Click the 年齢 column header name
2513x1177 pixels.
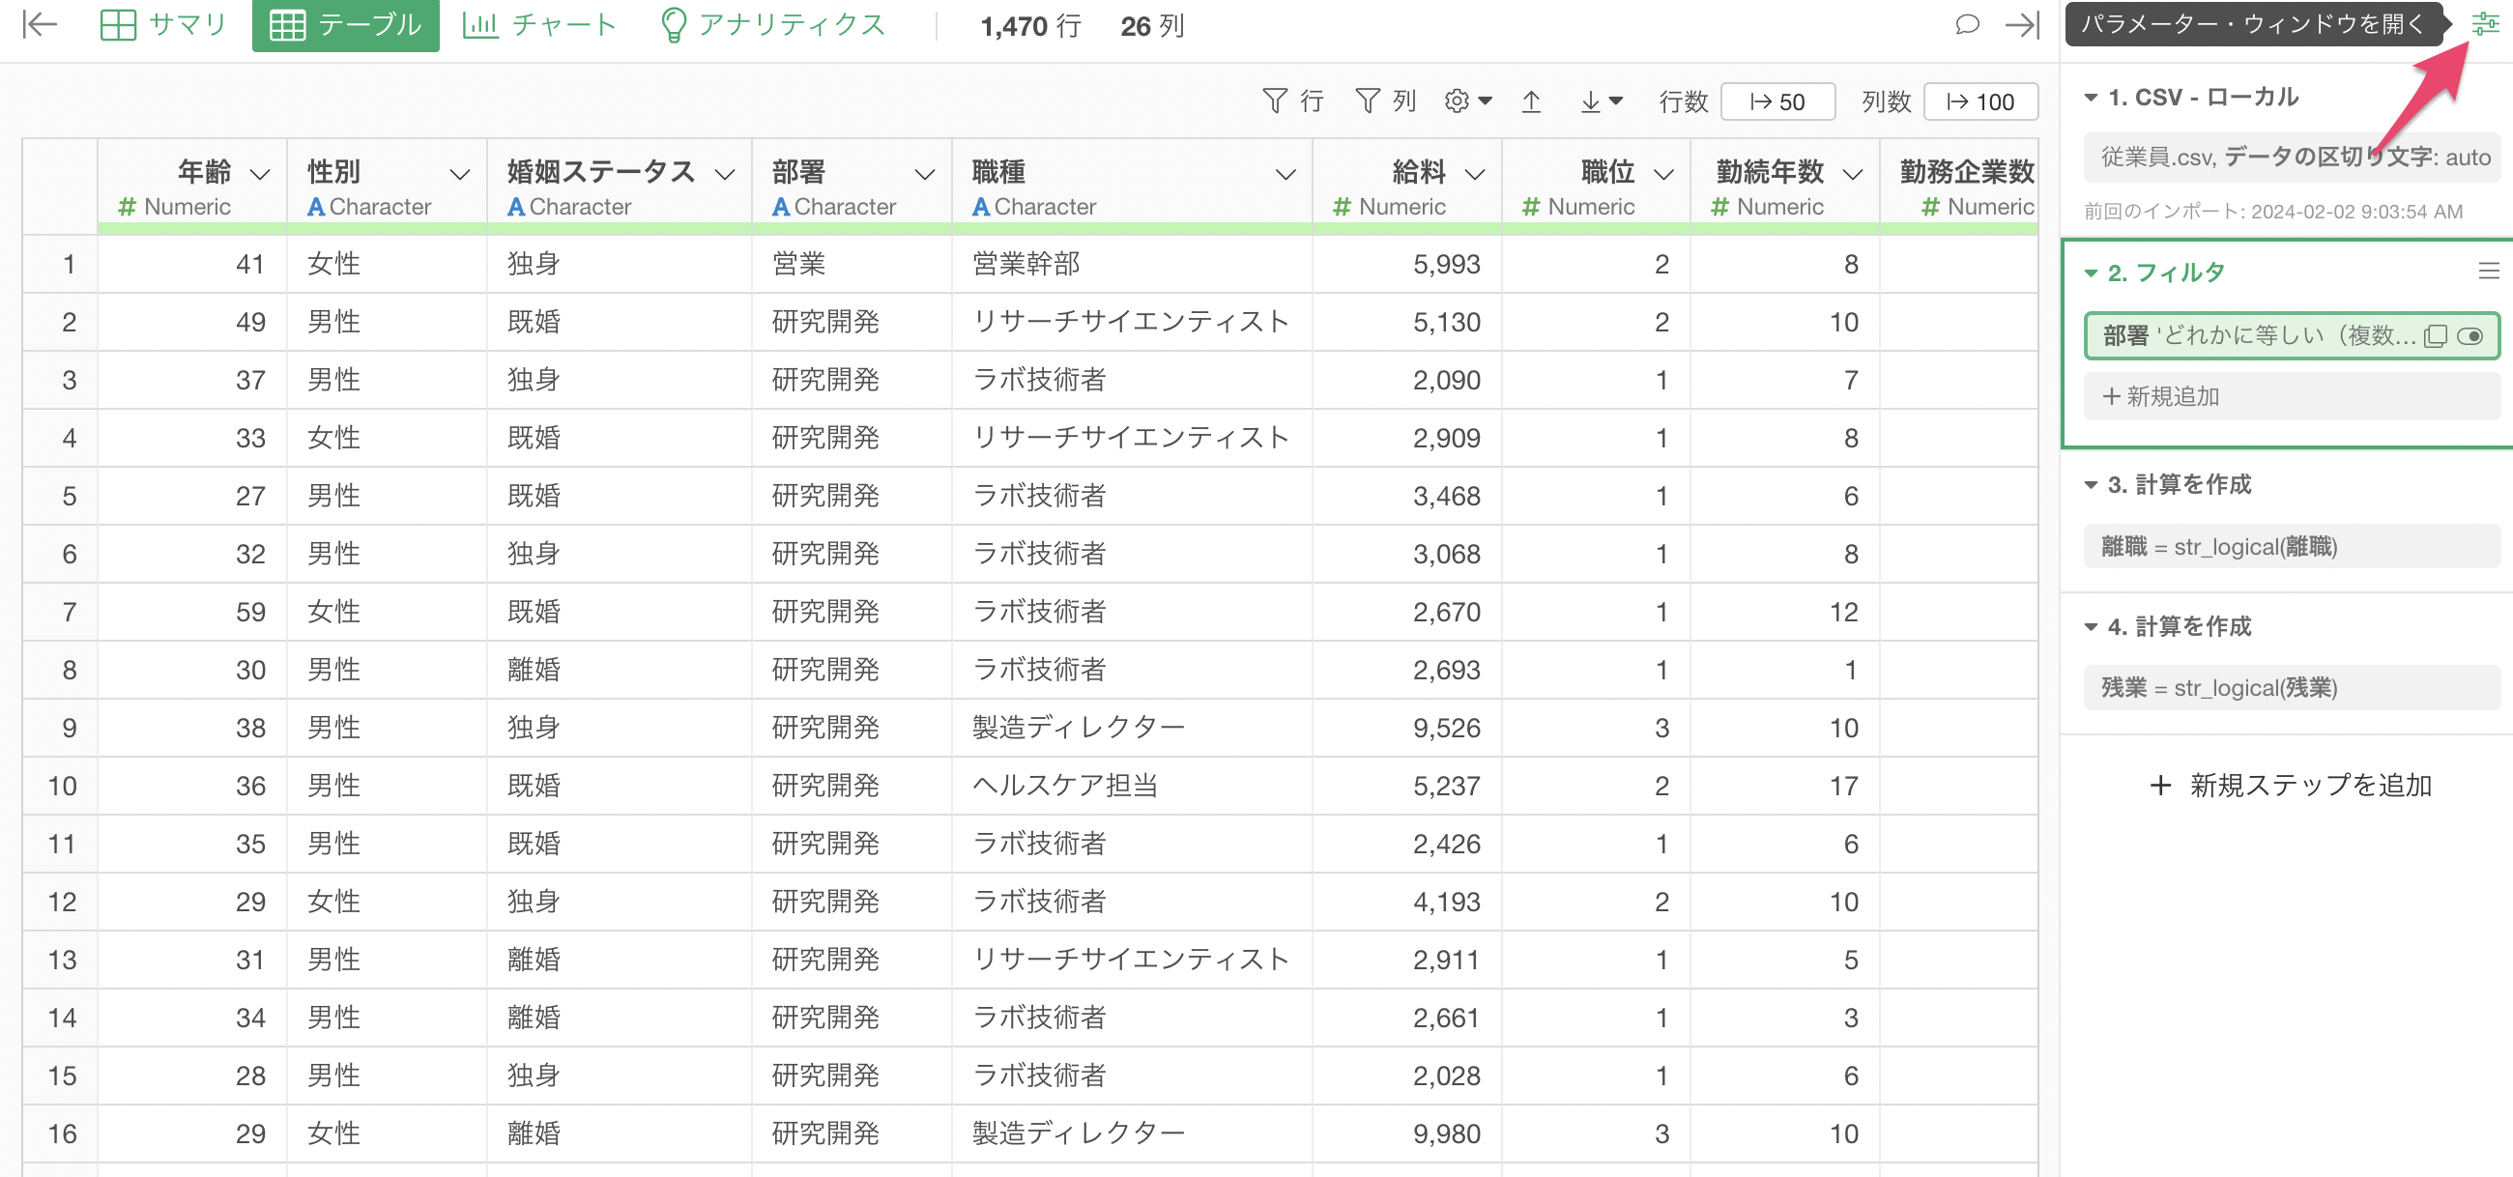coord(204,172)
